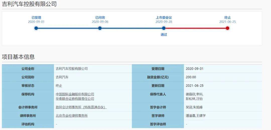Click the 审核状态 header cell
Screen dimensions: 271x130
pyautogui.click(x=28, y=86)
